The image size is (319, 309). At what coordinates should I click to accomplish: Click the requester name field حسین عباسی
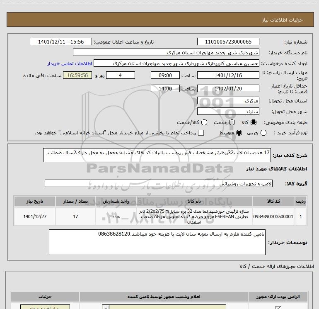point(176,63)
